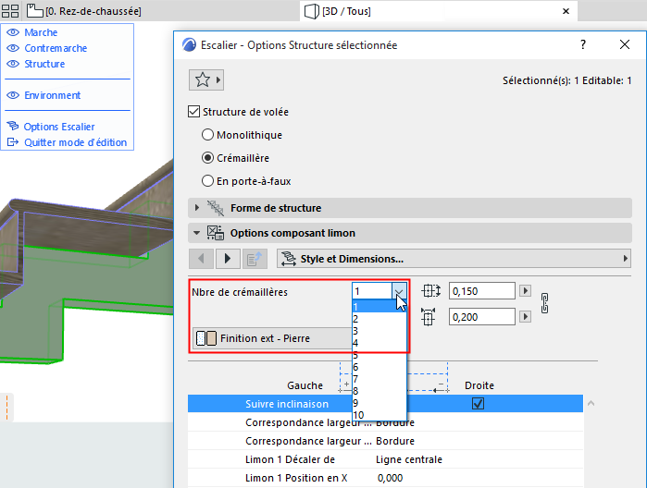Choose 7 in crémaillères list
The image size is (647, 488).
click(379, 379)
